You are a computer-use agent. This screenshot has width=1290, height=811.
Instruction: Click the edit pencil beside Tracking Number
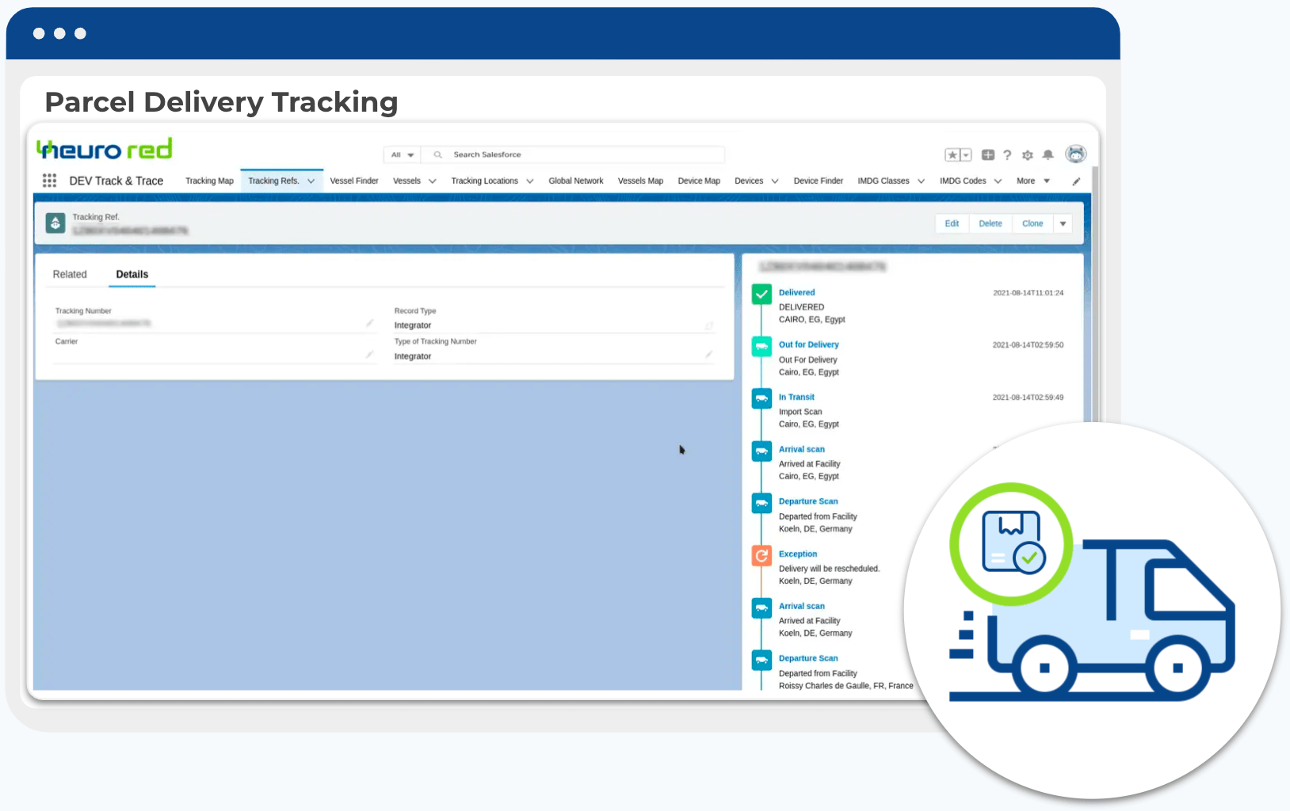(x=369, y=323)
